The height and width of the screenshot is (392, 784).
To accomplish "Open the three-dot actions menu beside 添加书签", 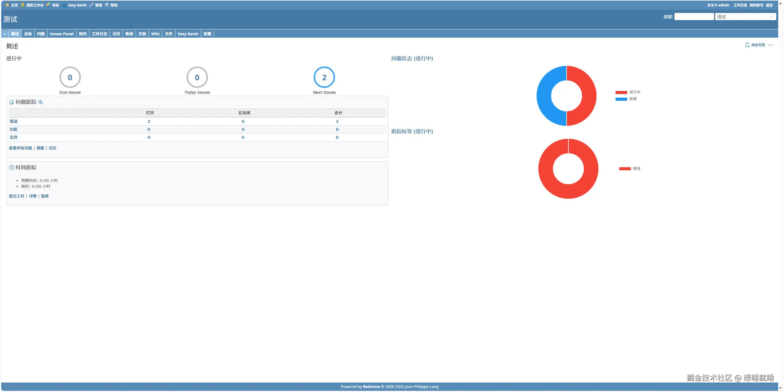I will coord(771,45).
